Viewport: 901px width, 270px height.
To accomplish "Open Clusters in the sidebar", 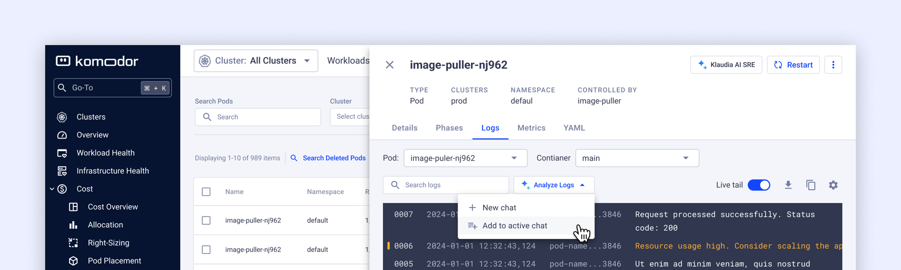I will click(91, 117).
